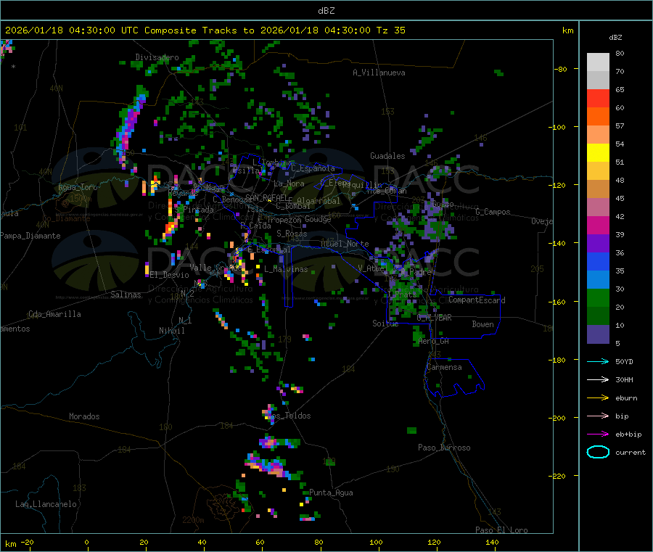Click the 'Goudge' map label
The height and width of the screenshot is (552, 653).
point(319,219)
